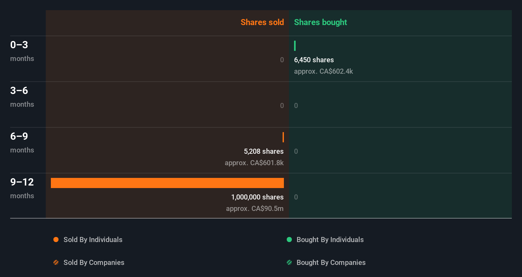Click the 6–9 months row label
522x277 pixels.
(x=22, y=142)
